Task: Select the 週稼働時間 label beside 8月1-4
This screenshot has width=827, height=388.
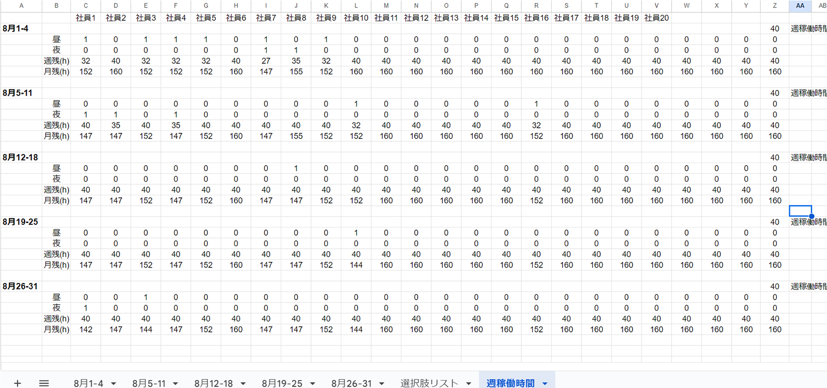Action: pyautogui.click(x=808, y=29)
